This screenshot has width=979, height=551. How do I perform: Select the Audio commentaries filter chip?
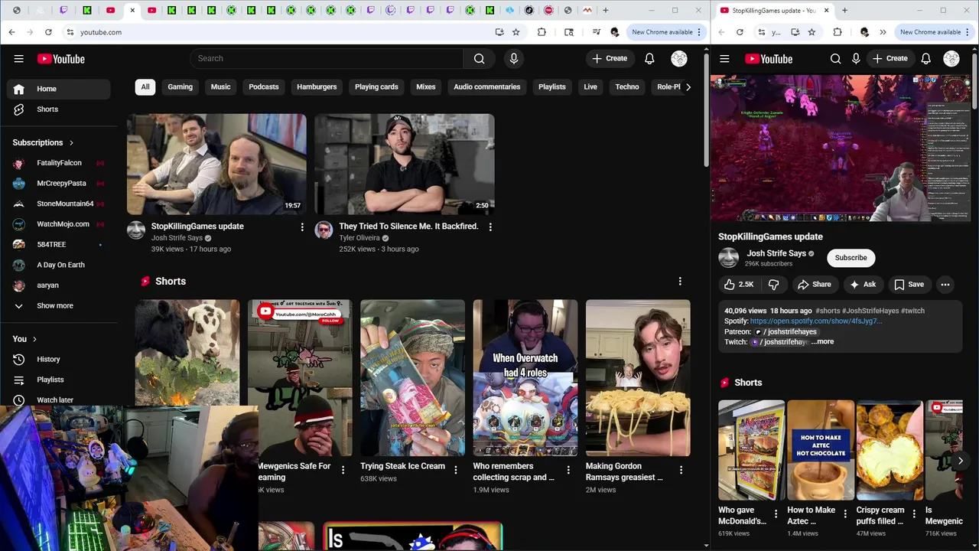coord(486,86)
